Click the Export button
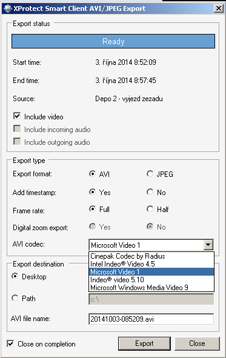The height and width of the screenshot is (358, 226). [x=144, y=343]
